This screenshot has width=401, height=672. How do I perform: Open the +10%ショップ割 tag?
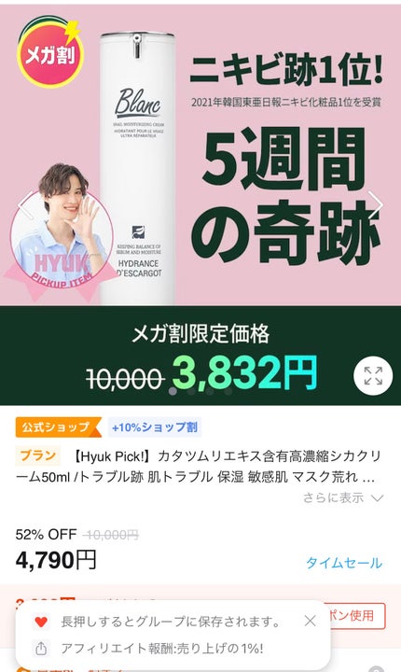[154, 427]
